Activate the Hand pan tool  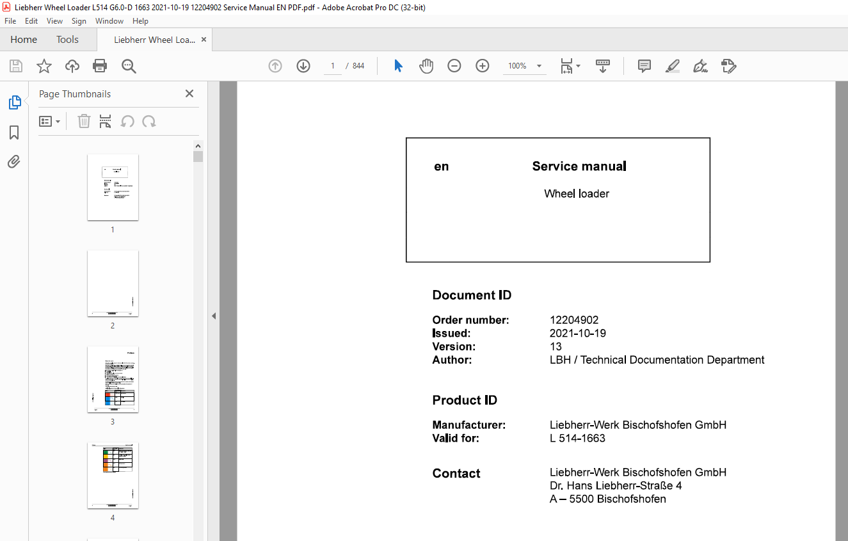(426, 66)
